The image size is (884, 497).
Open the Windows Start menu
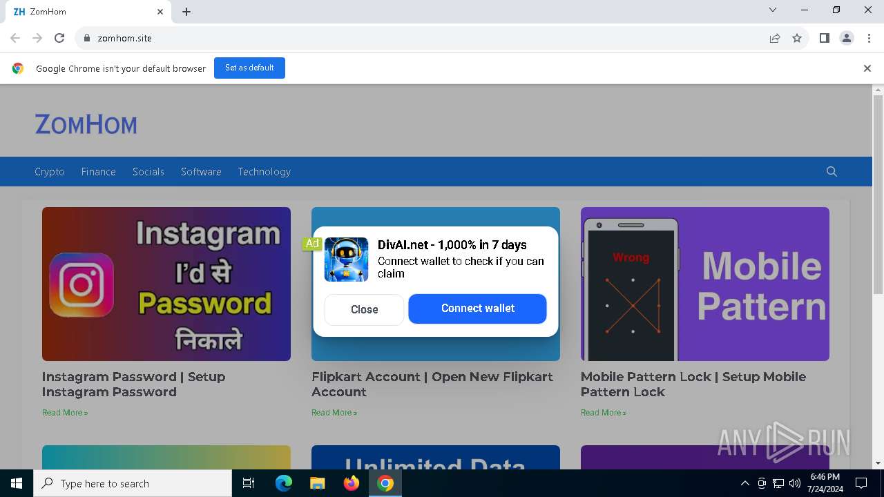point(17,483)
